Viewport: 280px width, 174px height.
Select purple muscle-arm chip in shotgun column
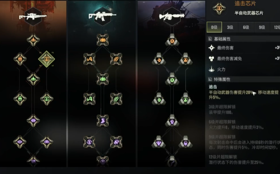(159, 142)
